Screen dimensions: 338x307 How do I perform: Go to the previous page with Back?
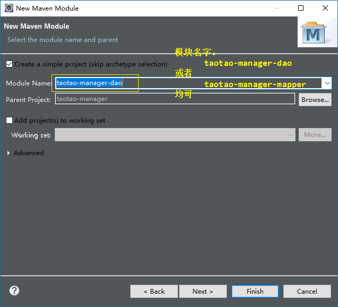pyautogui.click(x=154, y=291)
